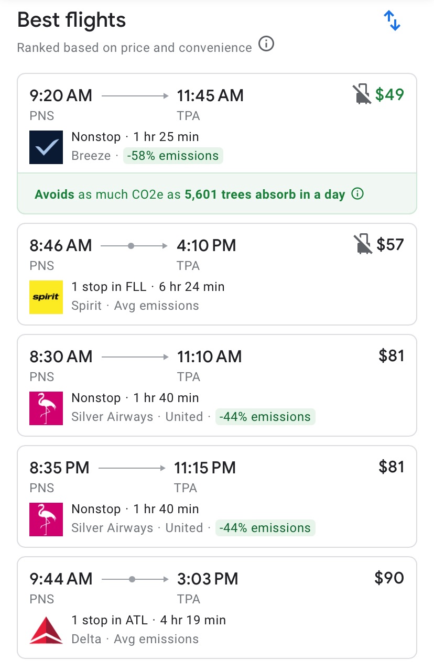434x671 pixels.
Task: Click the -58% emissions badge
Action: coord(173,156)
